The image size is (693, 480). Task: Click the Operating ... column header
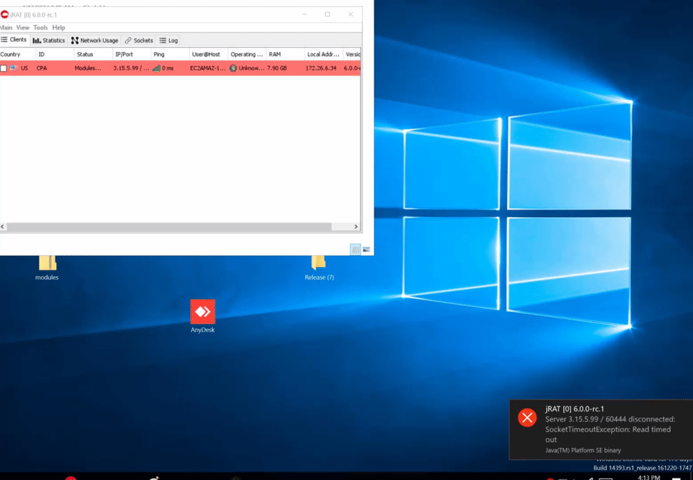coord(247,54)
